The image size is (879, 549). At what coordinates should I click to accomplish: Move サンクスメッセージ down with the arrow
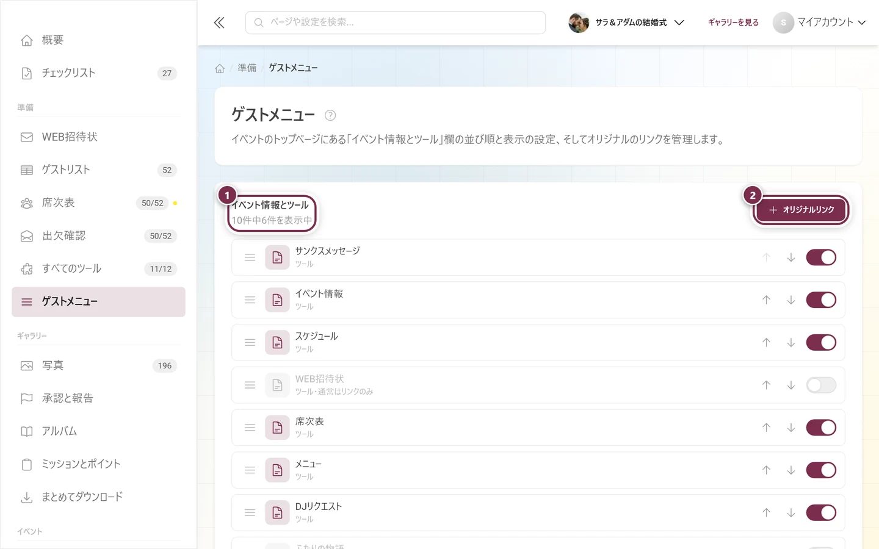click(x=790, y=257)
